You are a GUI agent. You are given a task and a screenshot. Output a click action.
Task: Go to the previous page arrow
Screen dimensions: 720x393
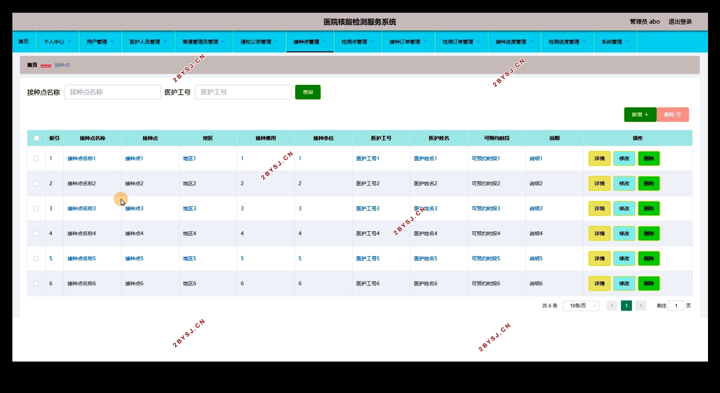click(612, 306)
